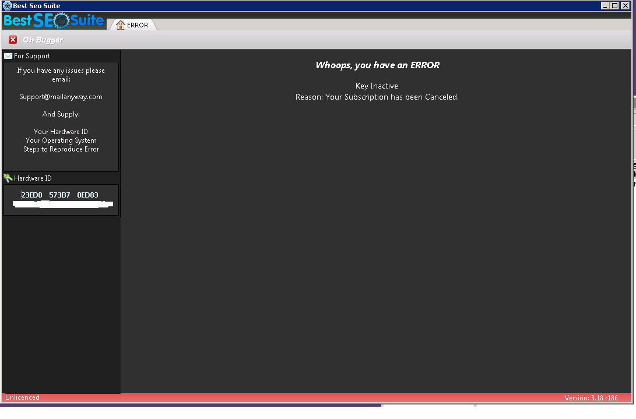Open the ERROR tab
The height and width of the screenshot is (419, 636).
[x=132, y=24]
